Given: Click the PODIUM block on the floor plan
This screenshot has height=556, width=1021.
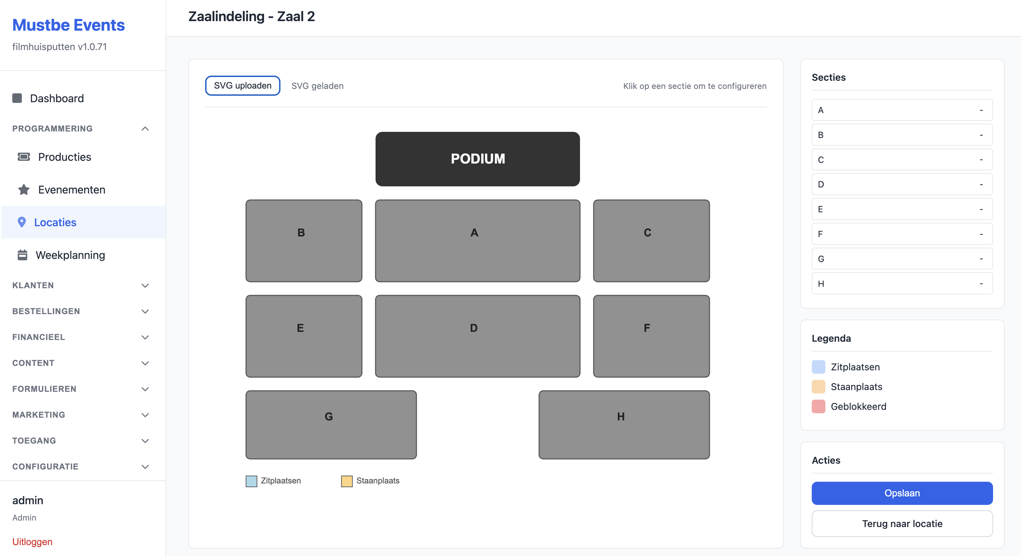Looking at the screenshot, I should click(477, 158).
